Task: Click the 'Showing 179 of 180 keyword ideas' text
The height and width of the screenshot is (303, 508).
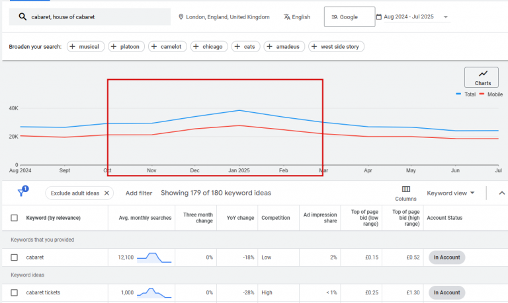Action: 216,193
